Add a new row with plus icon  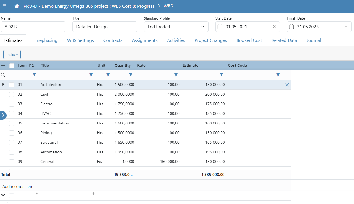point(3,65)
